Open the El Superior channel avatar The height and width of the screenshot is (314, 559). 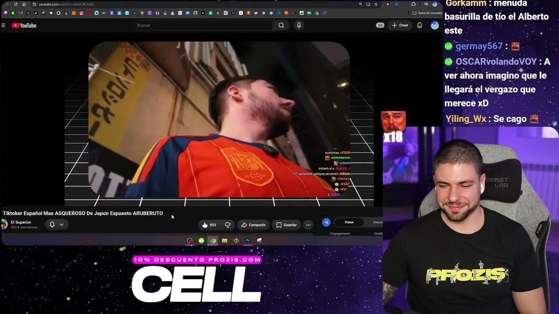[x=4, y=225]
